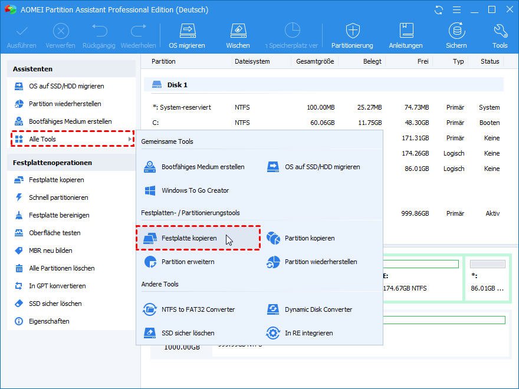Screen dimensions: 519x389
Task: Click the Wiederholen redo icon
Action: click(139, 31)
